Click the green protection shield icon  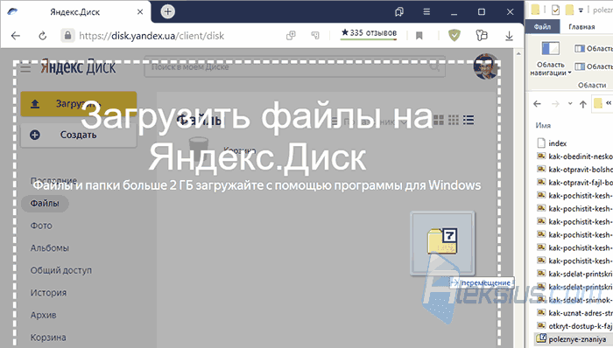454,36
